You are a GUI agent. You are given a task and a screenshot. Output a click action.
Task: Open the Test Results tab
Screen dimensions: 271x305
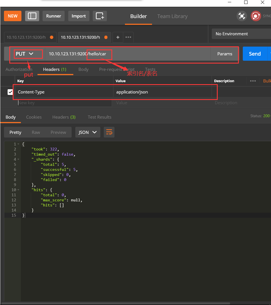(x=100, y=117)
